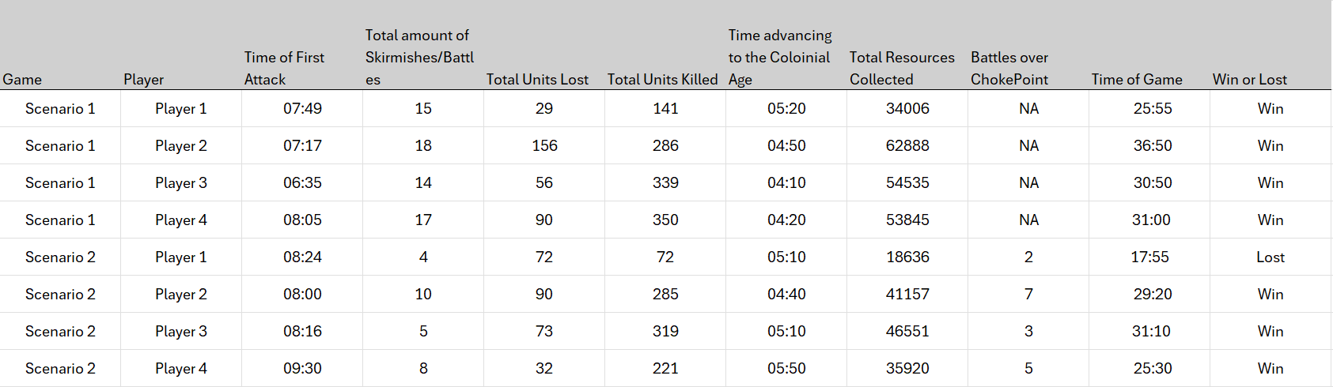1333x387 pixels.
Task: Click the resources cell showing 46551
Action: [907, 331]
